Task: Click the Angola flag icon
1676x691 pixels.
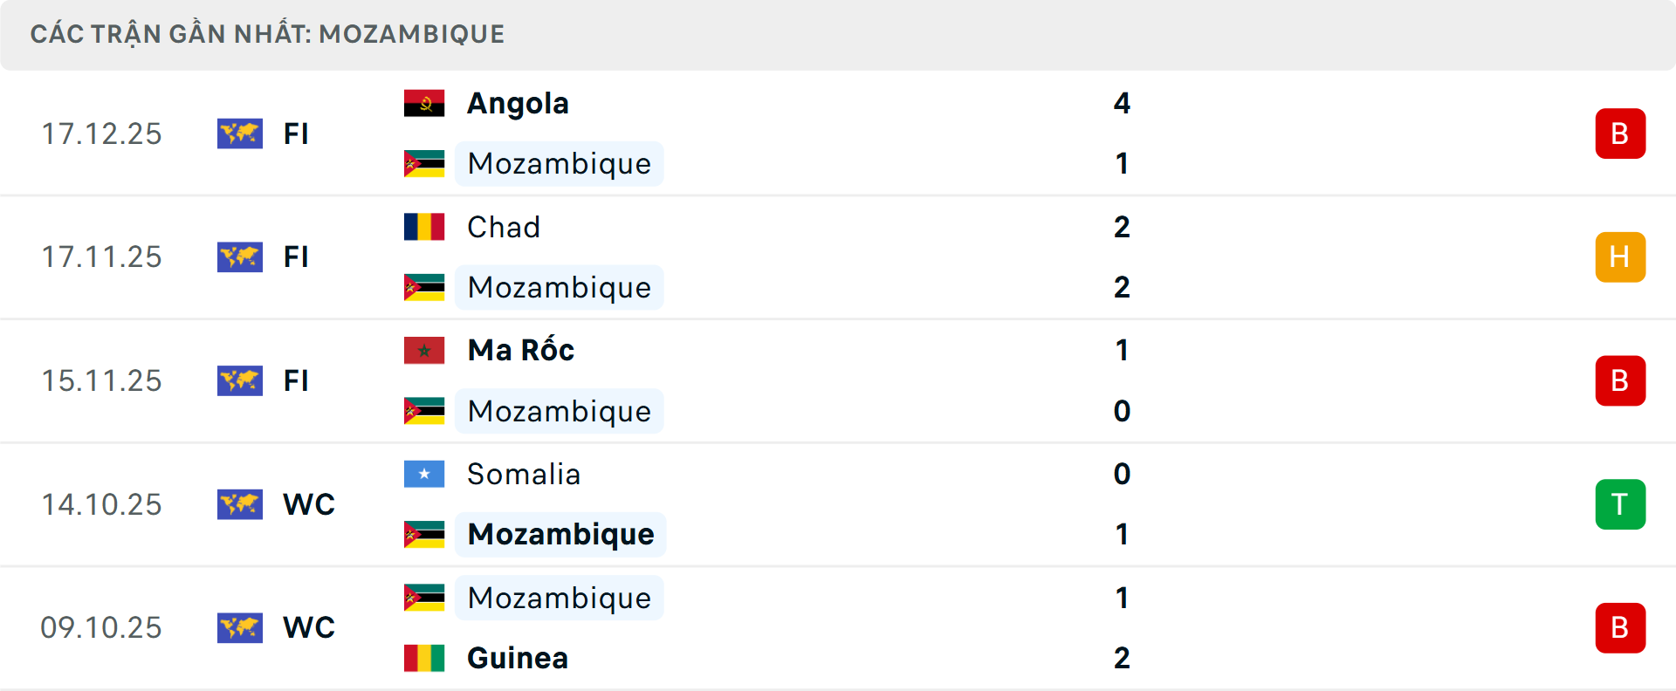Action: pos(424,104)
